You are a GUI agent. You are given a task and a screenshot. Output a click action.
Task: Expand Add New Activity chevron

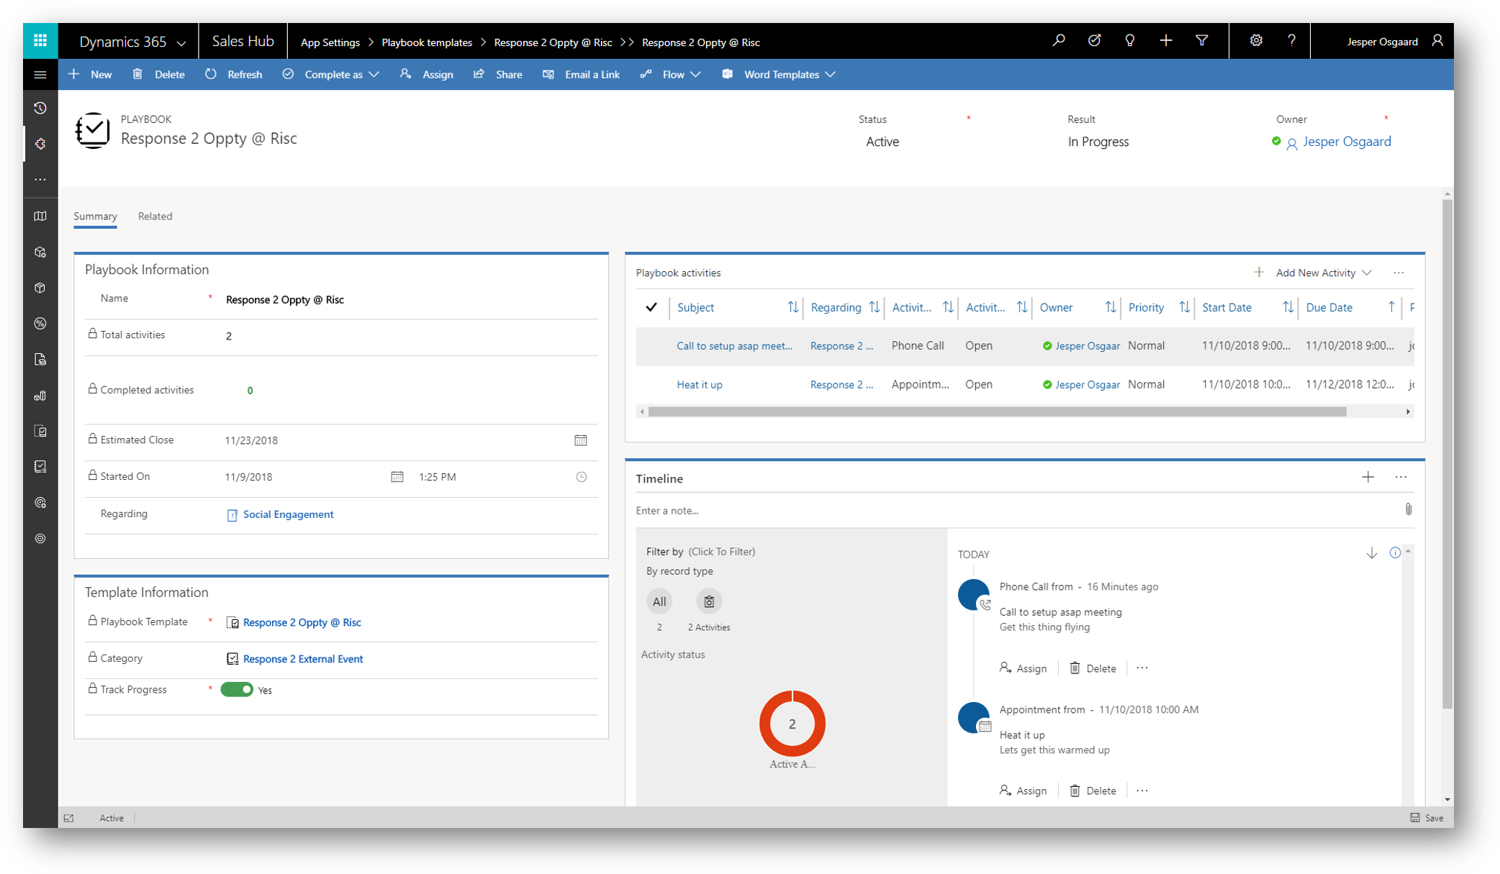[x=1367, y=273]
